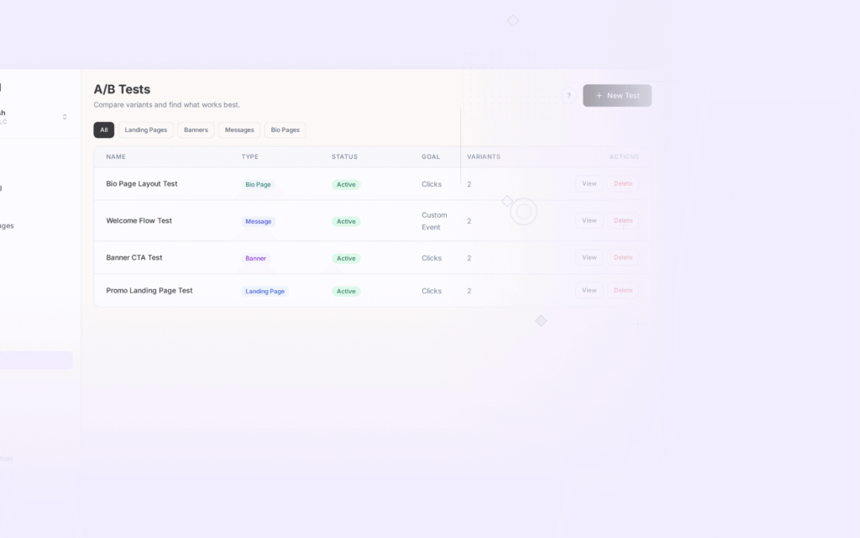Click the 'Bio Page Layout Test' name
This screenshot has height=538, width=860.
(141, 184)
